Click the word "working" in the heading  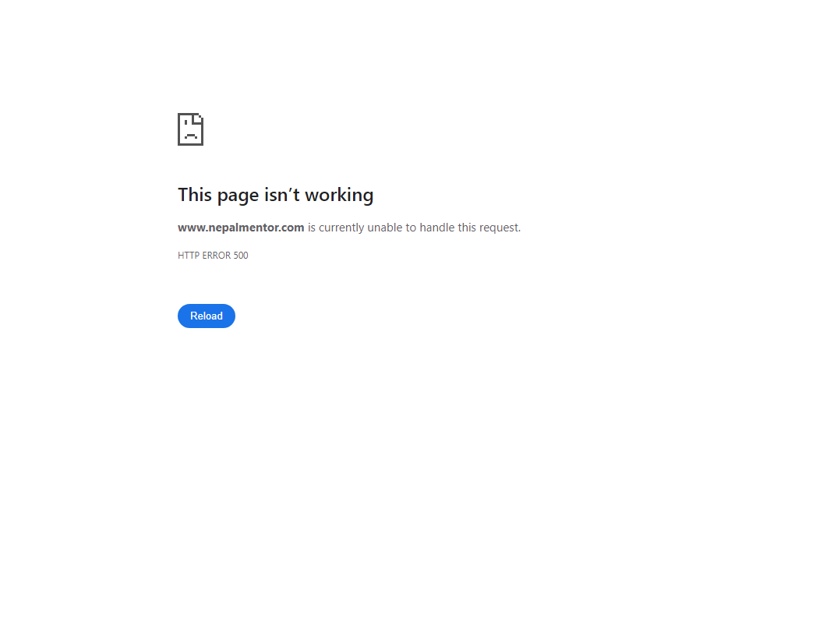(x=339, y=196)
